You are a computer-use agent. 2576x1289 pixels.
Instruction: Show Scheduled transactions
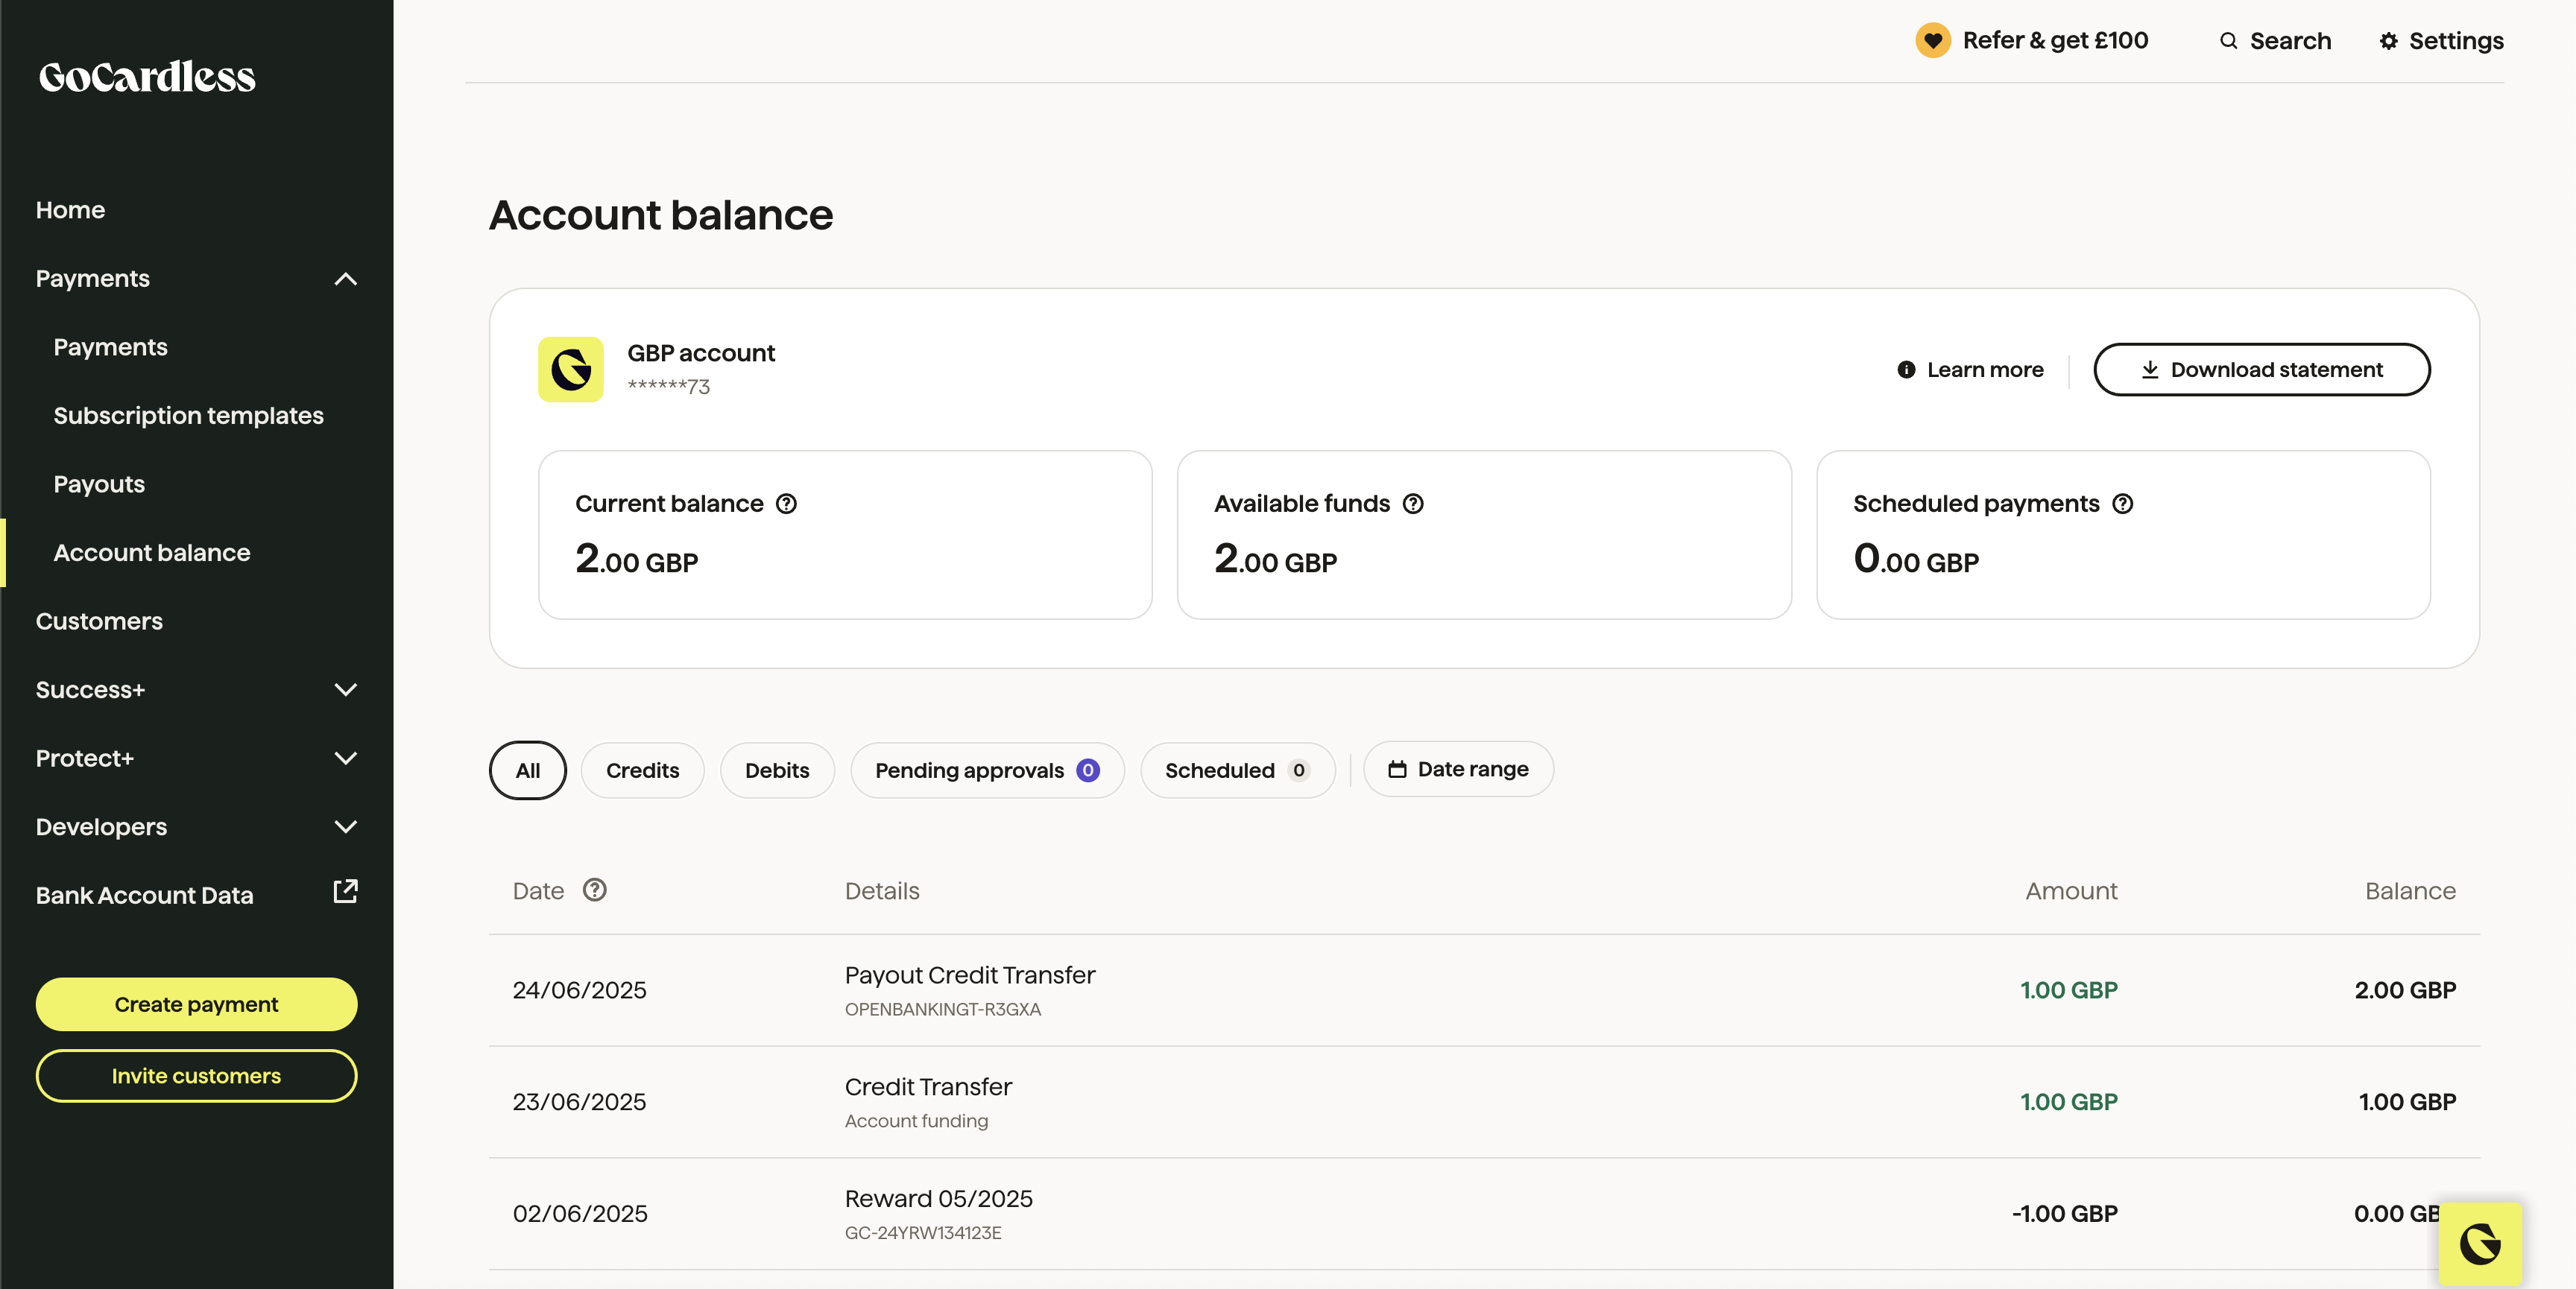pos(1238,770)
